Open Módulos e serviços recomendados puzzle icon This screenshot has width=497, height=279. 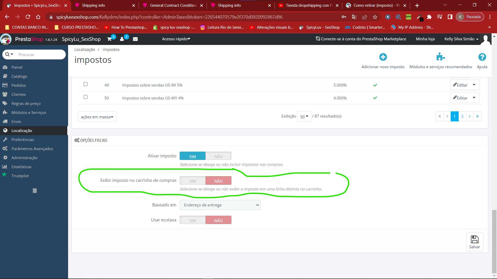click(x=441, y=57)
